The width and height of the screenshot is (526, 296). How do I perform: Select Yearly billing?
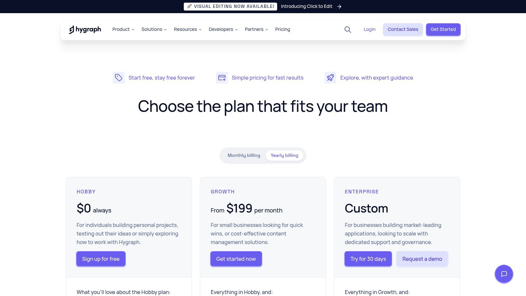click(x=284, y=155)
